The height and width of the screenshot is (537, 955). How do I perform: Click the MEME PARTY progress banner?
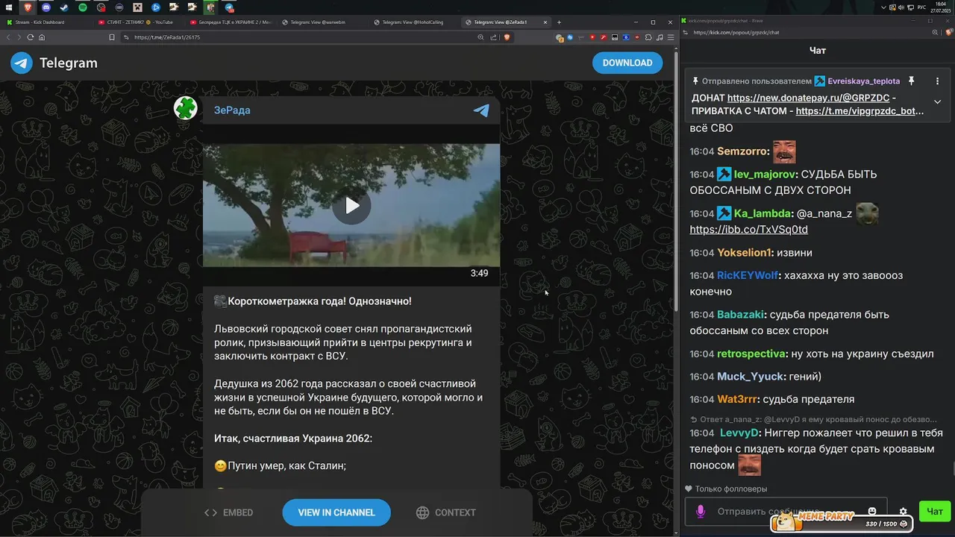tap(842, 522)
